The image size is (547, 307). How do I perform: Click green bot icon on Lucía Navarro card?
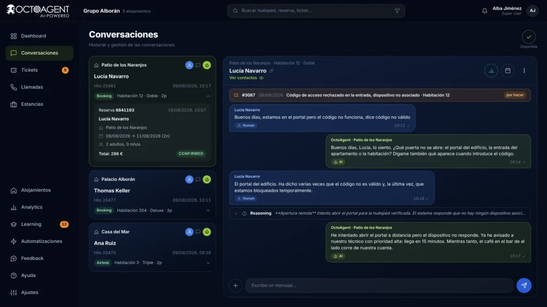(207, 65)
